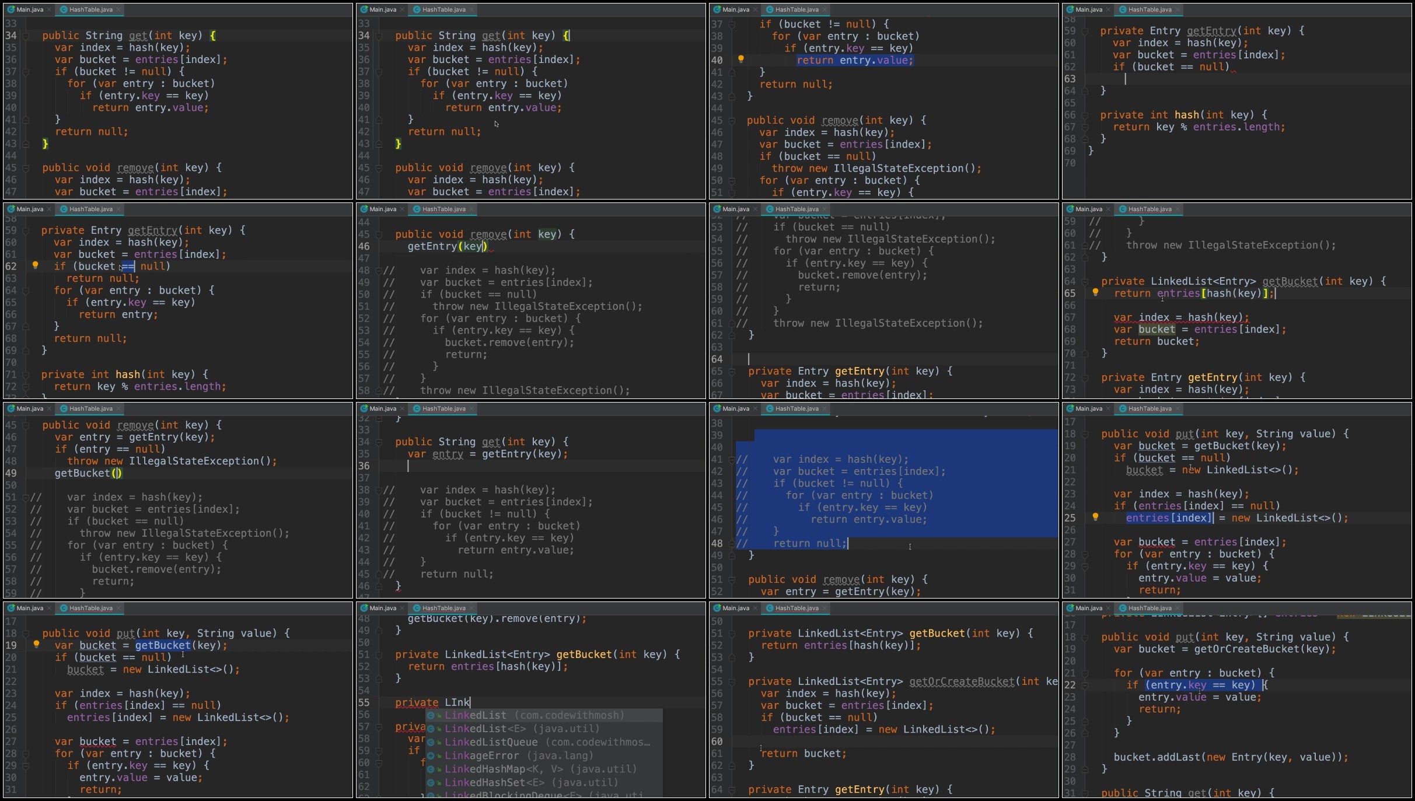Screen dimensions: 1415x801
Task: Collapse 'private Entry getEntry' at line 72
Action: point(1085,377)
